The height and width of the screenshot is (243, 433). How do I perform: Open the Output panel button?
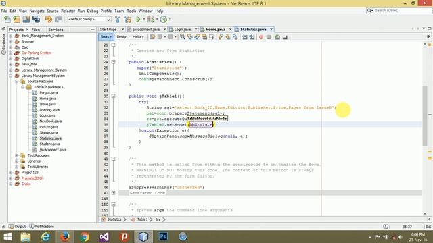click(x=17, y=227)
